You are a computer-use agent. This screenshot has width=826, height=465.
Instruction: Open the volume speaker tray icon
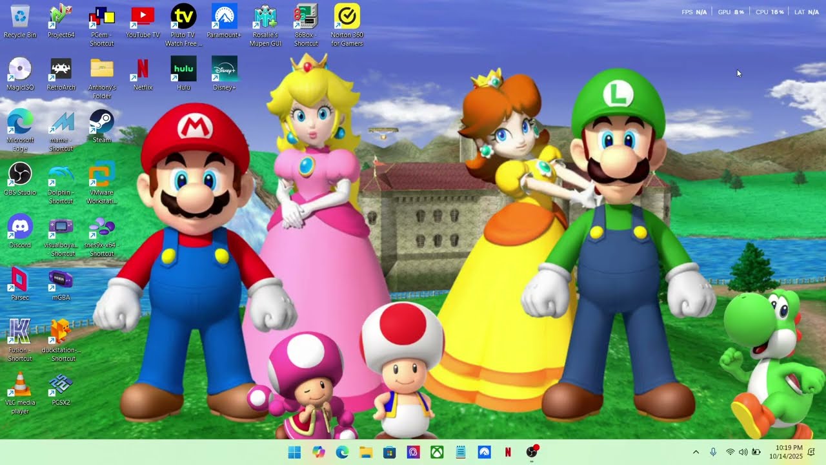point(743,452)
